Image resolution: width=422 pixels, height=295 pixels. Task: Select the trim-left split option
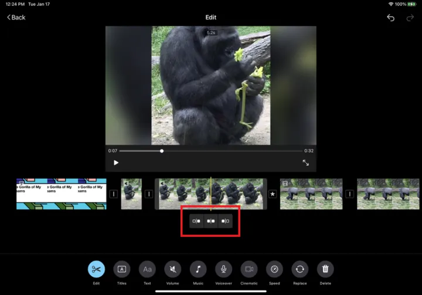(196, 221)
